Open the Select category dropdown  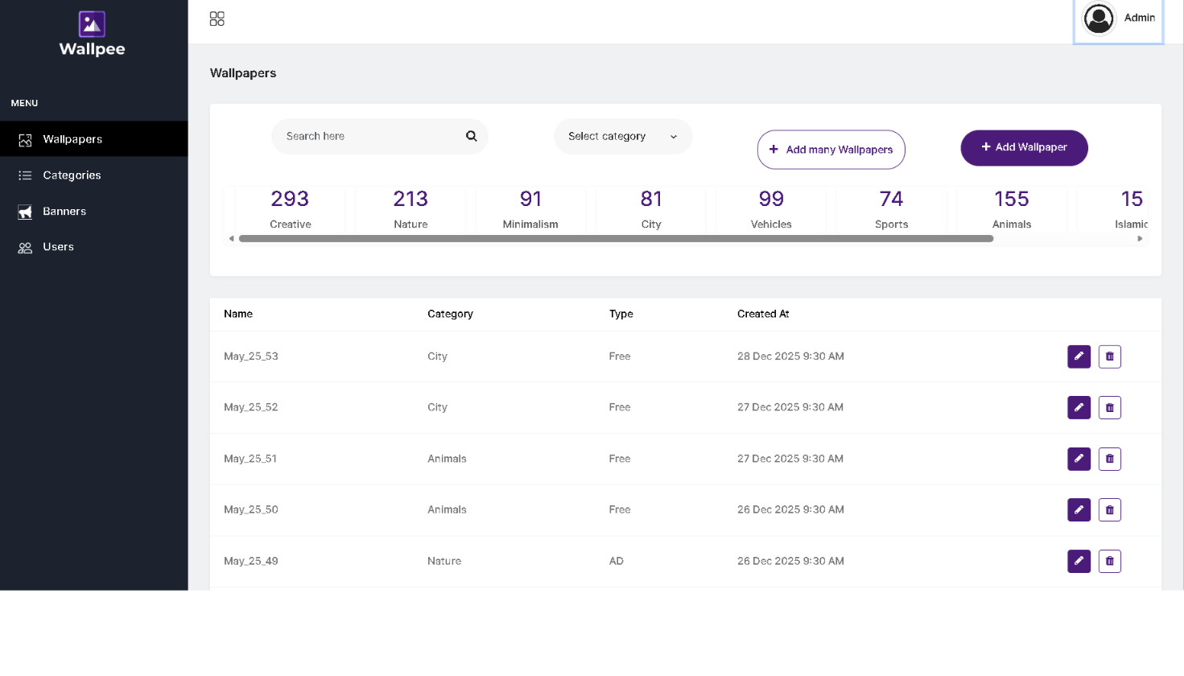[x=623, y=136]
